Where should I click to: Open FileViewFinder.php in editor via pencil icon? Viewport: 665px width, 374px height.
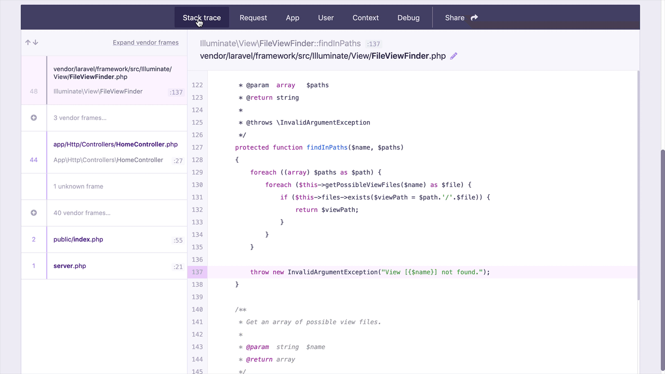[x=453, y=56]
